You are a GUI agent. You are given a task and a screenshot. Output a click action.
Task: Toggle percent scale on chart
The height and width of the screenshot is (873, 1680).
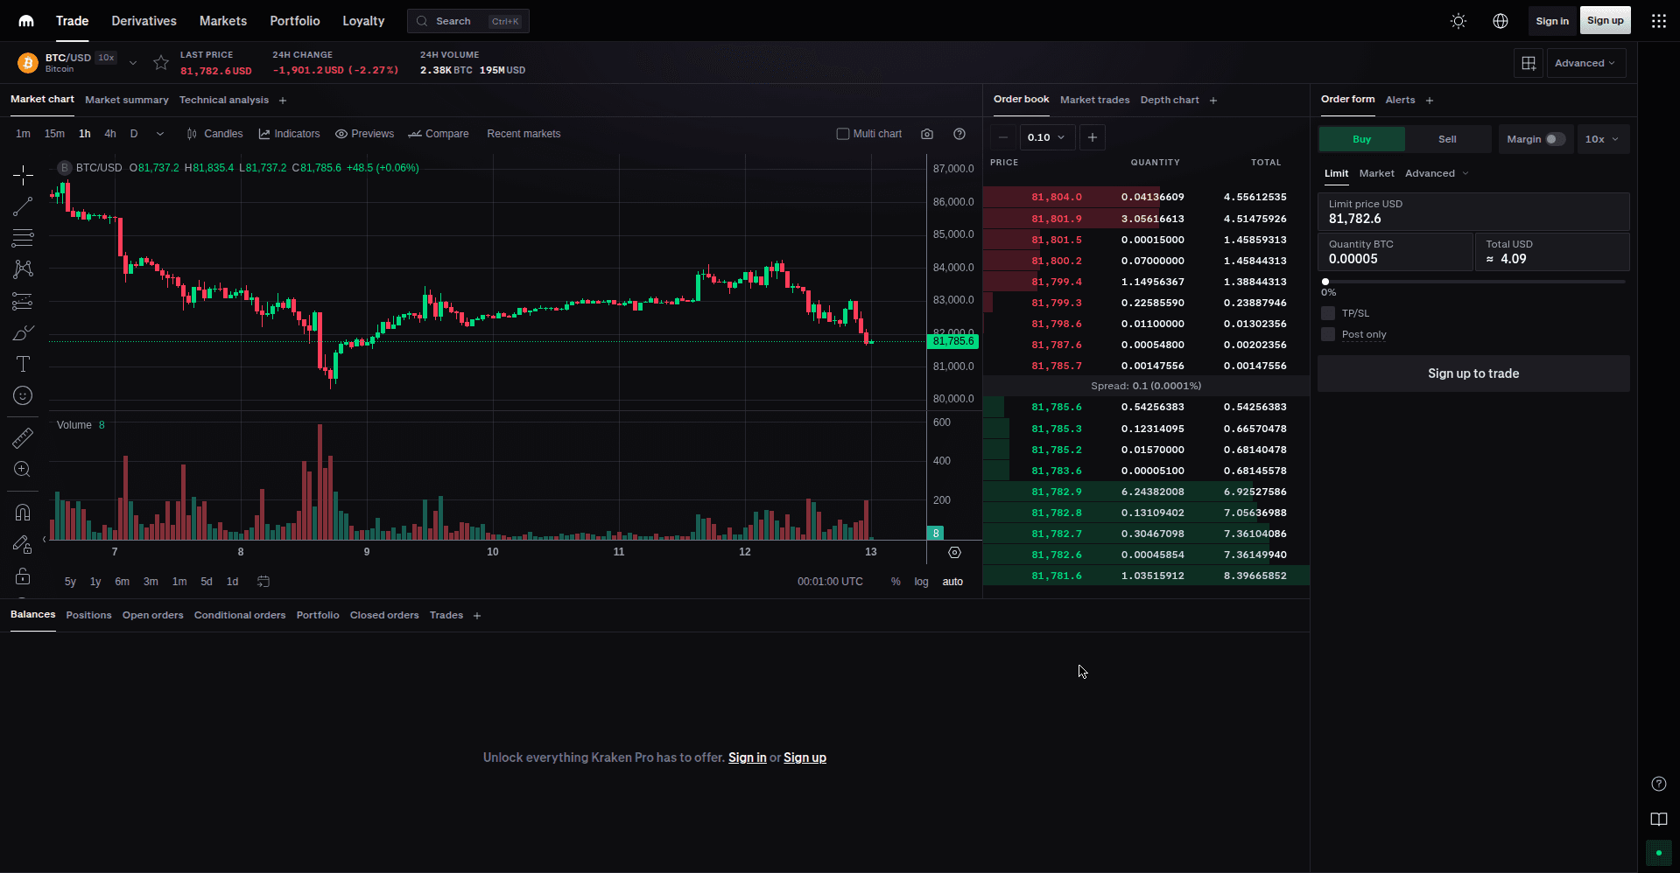tap(896, 582)
